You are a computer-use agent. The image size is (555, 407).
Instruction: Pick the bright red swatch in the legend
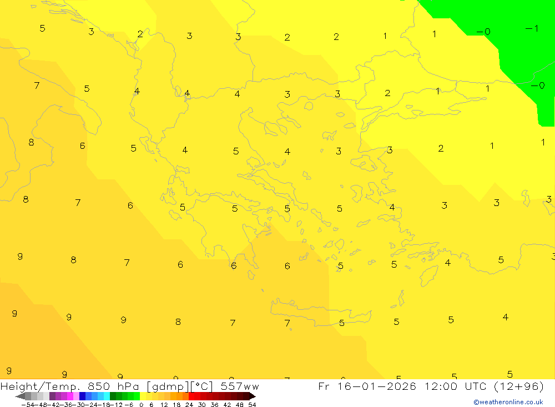pos(191,396)
